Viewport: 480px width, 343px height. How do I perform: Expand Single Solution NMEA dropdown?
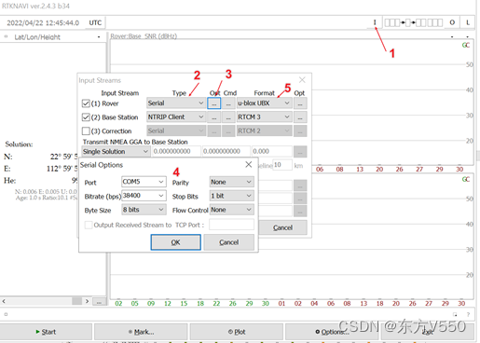116,152
